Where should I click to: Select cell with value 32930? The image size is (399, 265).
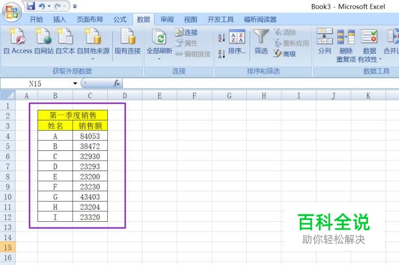(90, 156)
